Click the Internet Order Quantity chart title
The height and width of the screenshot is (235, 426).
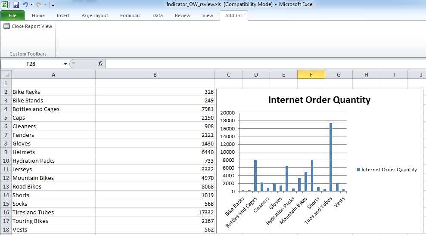pyautogui.click(x=319, y=99)
